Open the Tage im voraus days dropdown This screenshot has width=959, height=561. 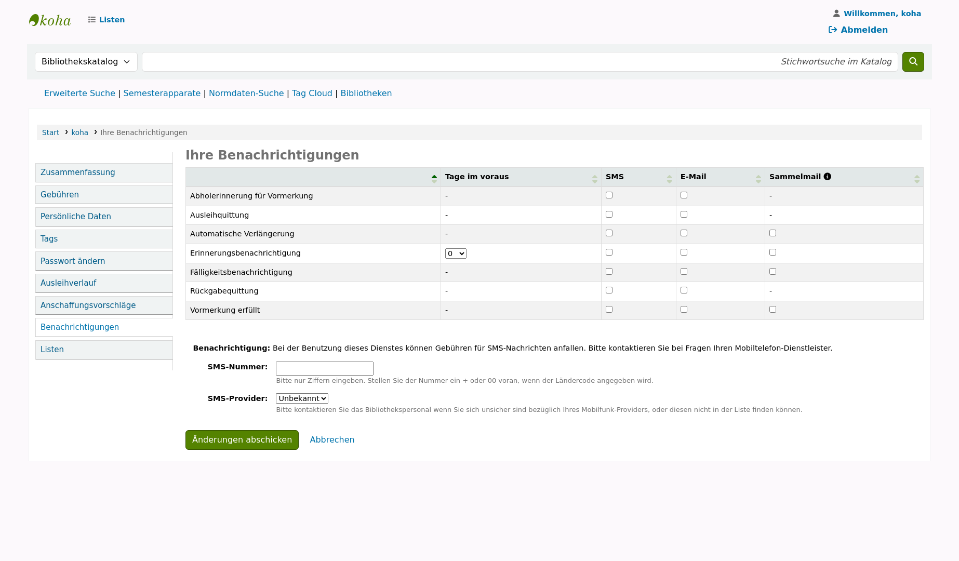(x=456, y=253)
